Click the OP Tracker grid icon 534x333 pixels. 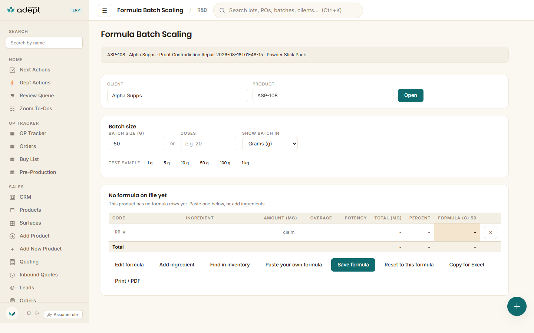12,134
